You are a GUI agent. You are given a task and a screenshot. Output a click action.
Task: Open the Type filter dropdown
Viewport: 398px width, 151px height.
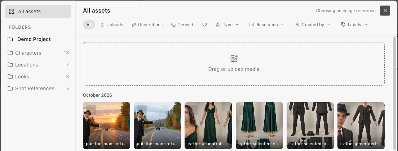click(x=227, y=24)
